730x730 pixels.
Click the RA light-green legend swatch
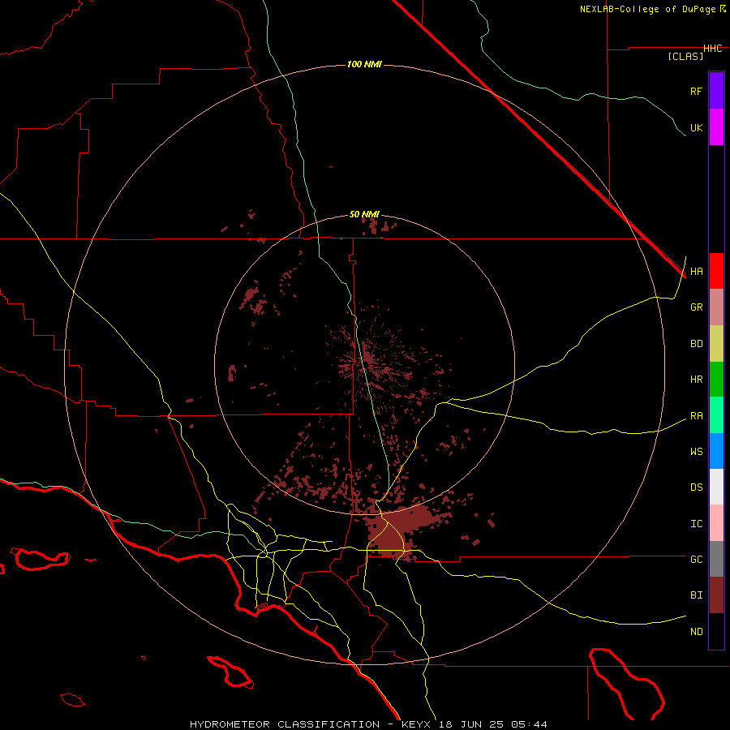pyautogui.click(x=716, y=415)
